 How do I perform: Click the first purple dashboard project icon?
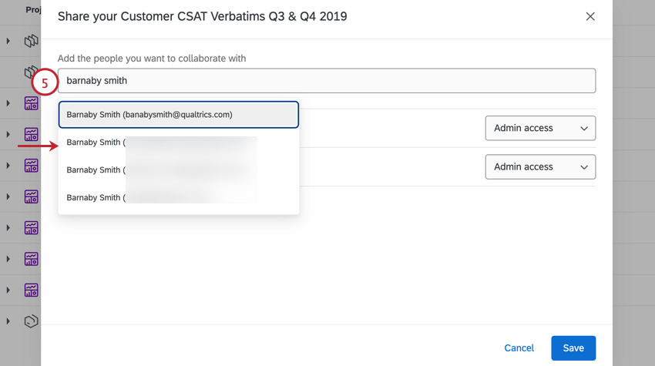[31, 103]
